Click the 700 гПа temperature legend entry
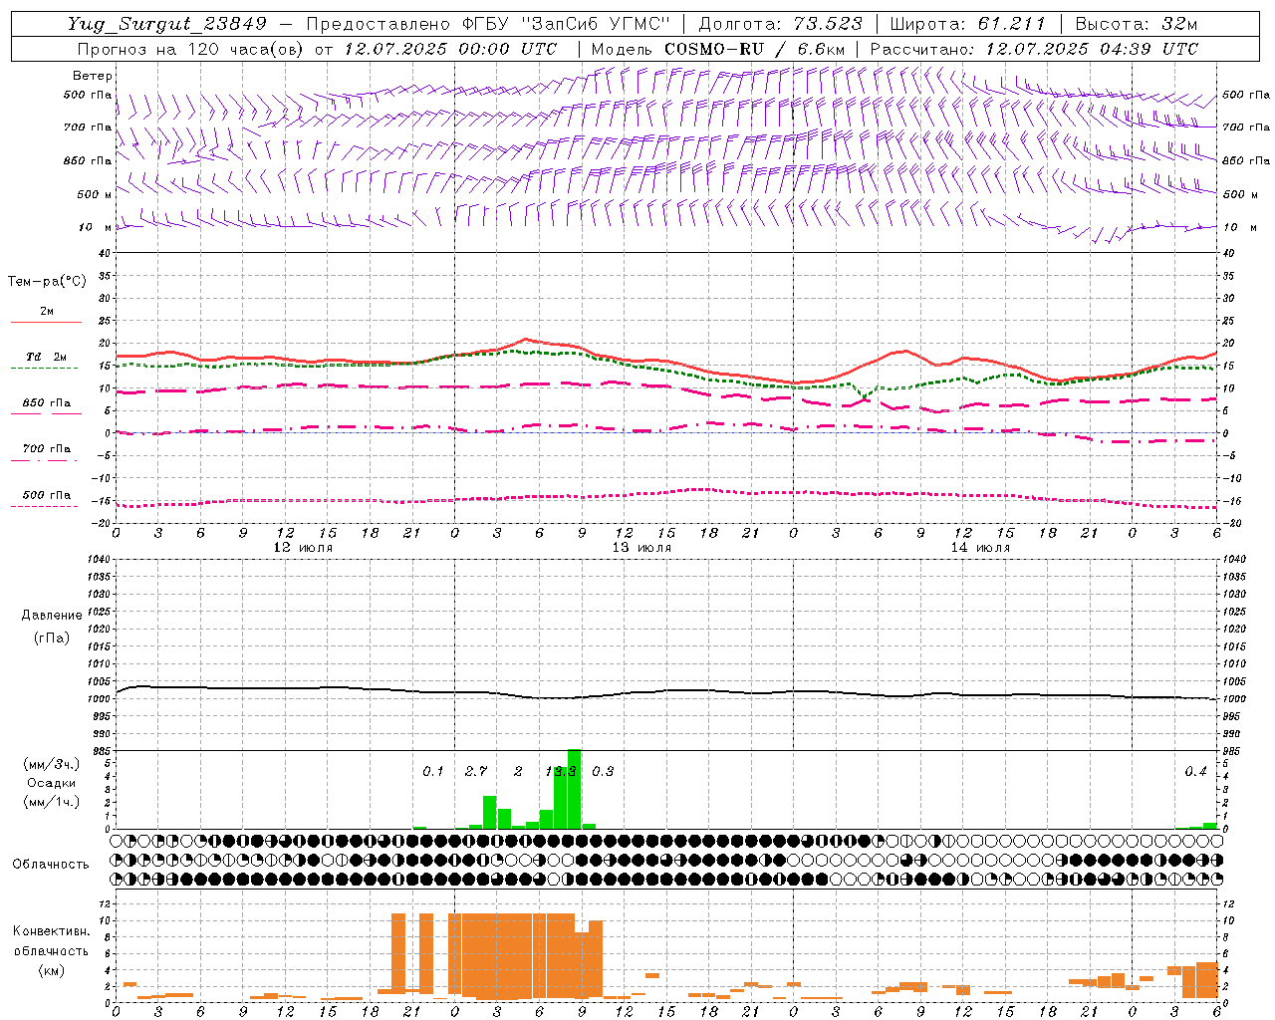 click(46, 449)
